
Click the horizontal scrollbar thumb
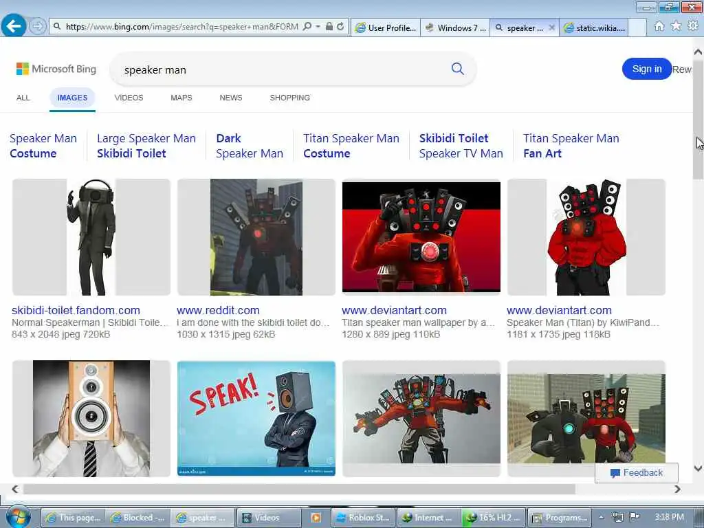pyautogui.click(x=299, y=489)
